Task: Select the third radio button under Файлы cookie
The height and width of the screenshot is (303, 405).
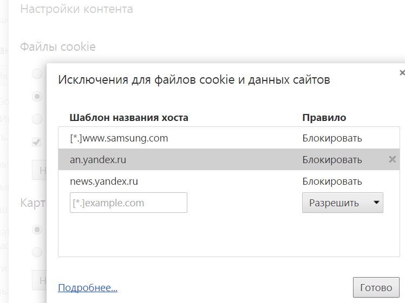Action: [x=37, y=119]
